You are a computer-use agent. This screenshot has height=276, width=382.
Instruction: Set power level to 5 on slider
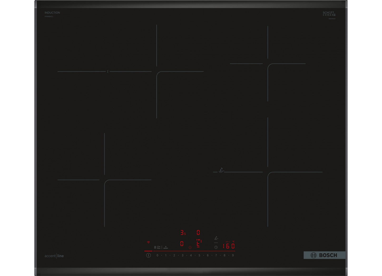(x=199, y=255)
